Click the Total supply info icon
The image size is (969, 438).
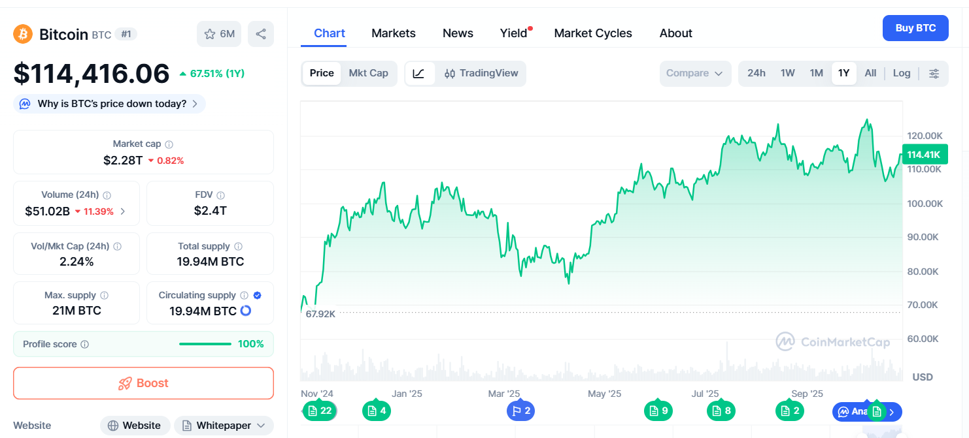[x=238, y=247]
